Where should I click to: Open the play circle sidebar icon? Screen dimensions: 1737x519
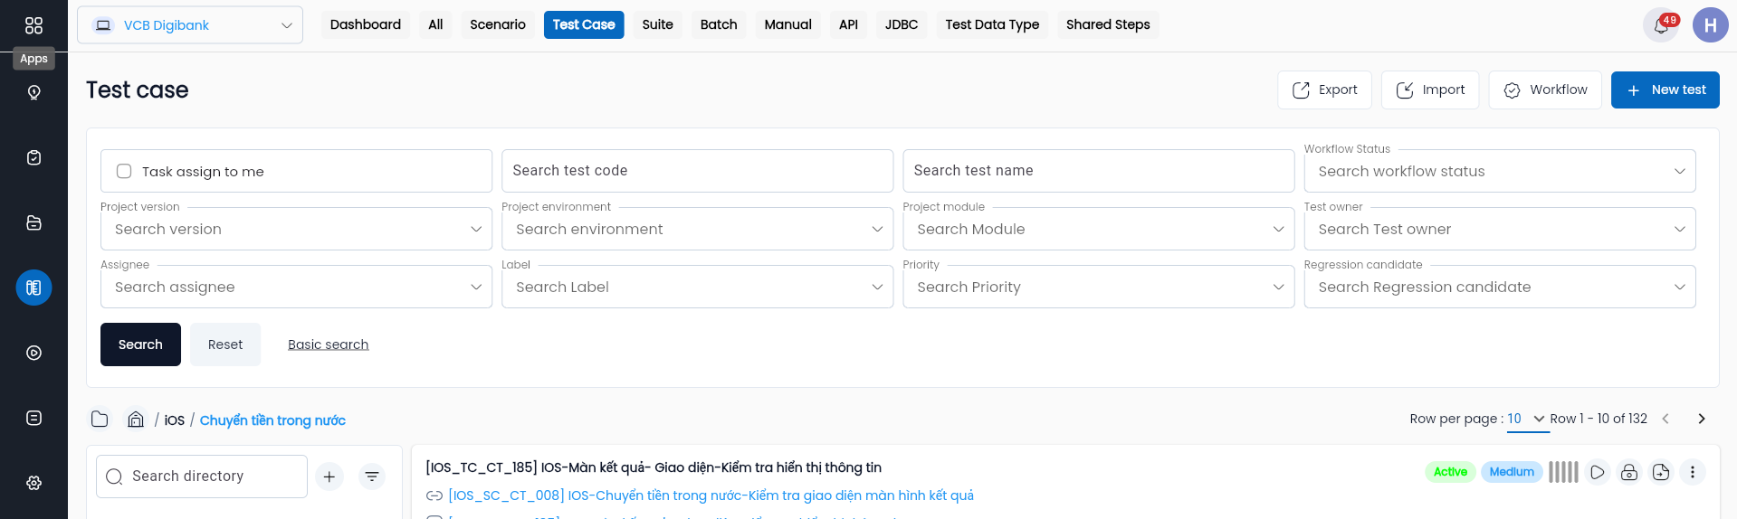click(33, 353)
